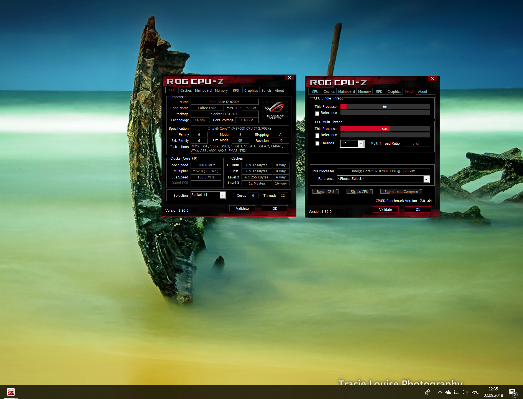Open Graphics tab in benchmark window
The image size is (523, 399).
click(394, 92)
